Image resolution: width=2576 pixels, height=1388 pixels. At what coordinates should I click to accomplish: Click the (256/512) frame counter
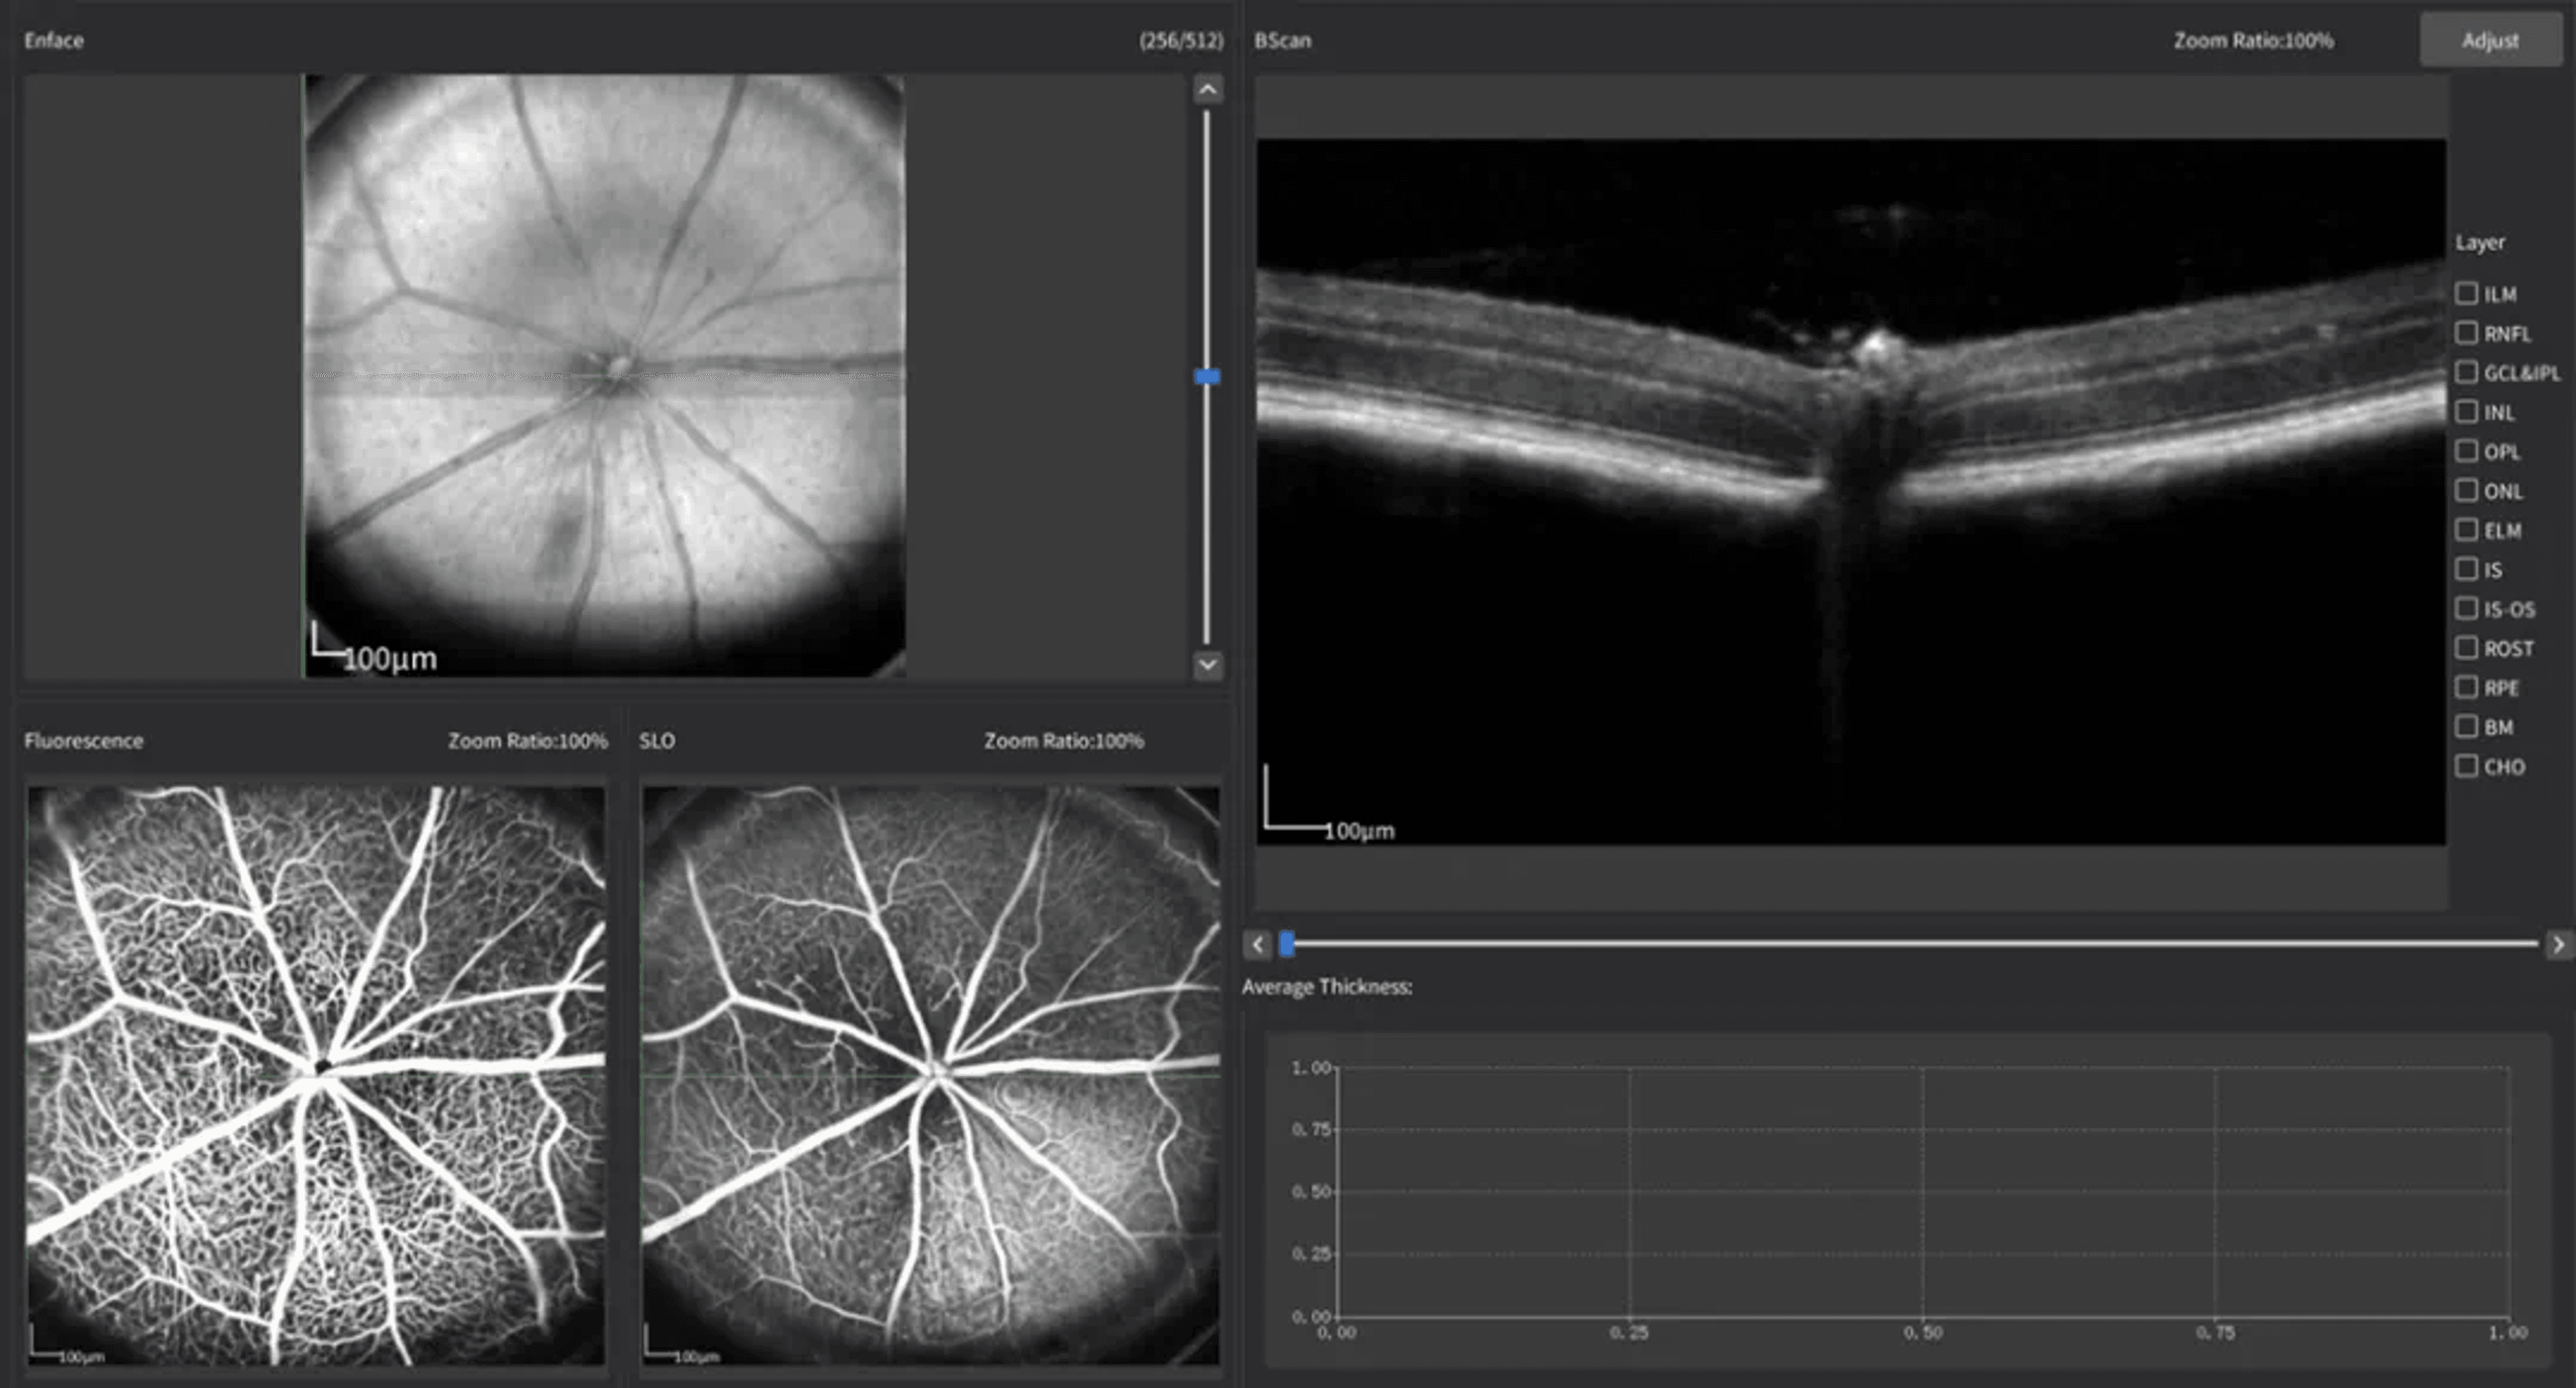point(1181,41)
